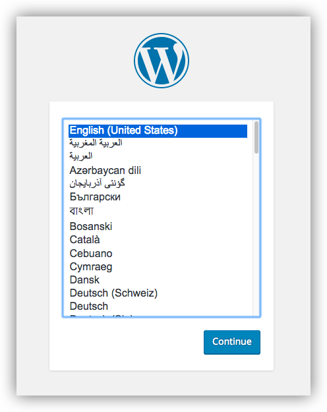Click the WordPress logo

point(162,61)
